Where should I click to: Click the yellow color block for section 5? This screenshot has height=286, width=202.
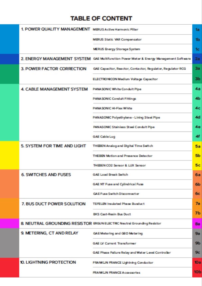tap(9, 155)
